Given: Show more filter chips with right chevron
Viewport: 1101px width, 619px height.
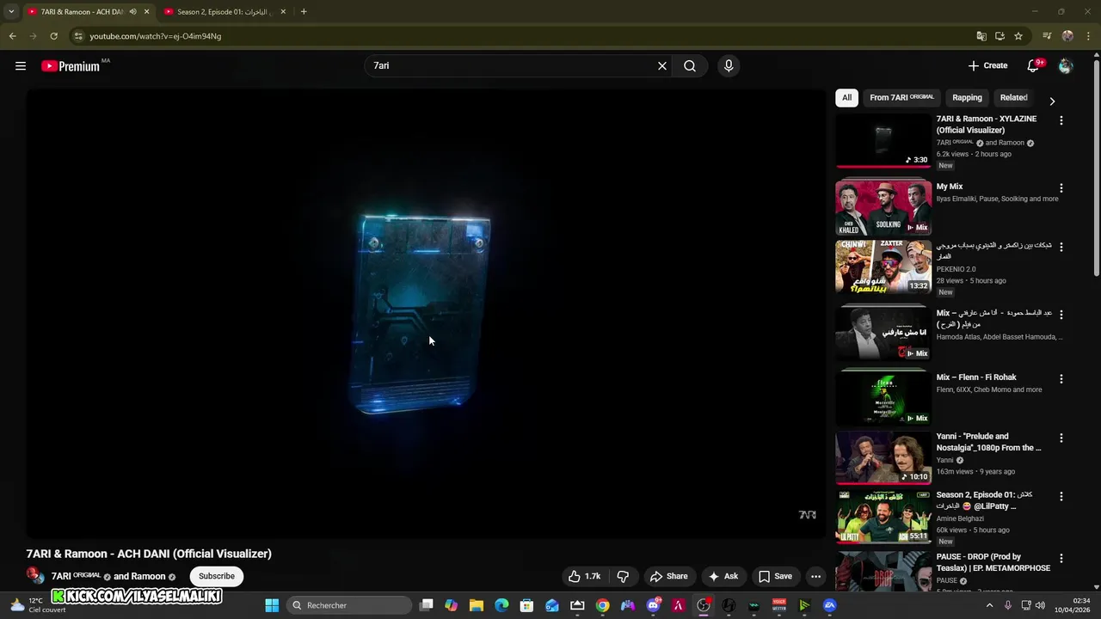Looking at the screenshot, I should click(x=1051, y=101).
